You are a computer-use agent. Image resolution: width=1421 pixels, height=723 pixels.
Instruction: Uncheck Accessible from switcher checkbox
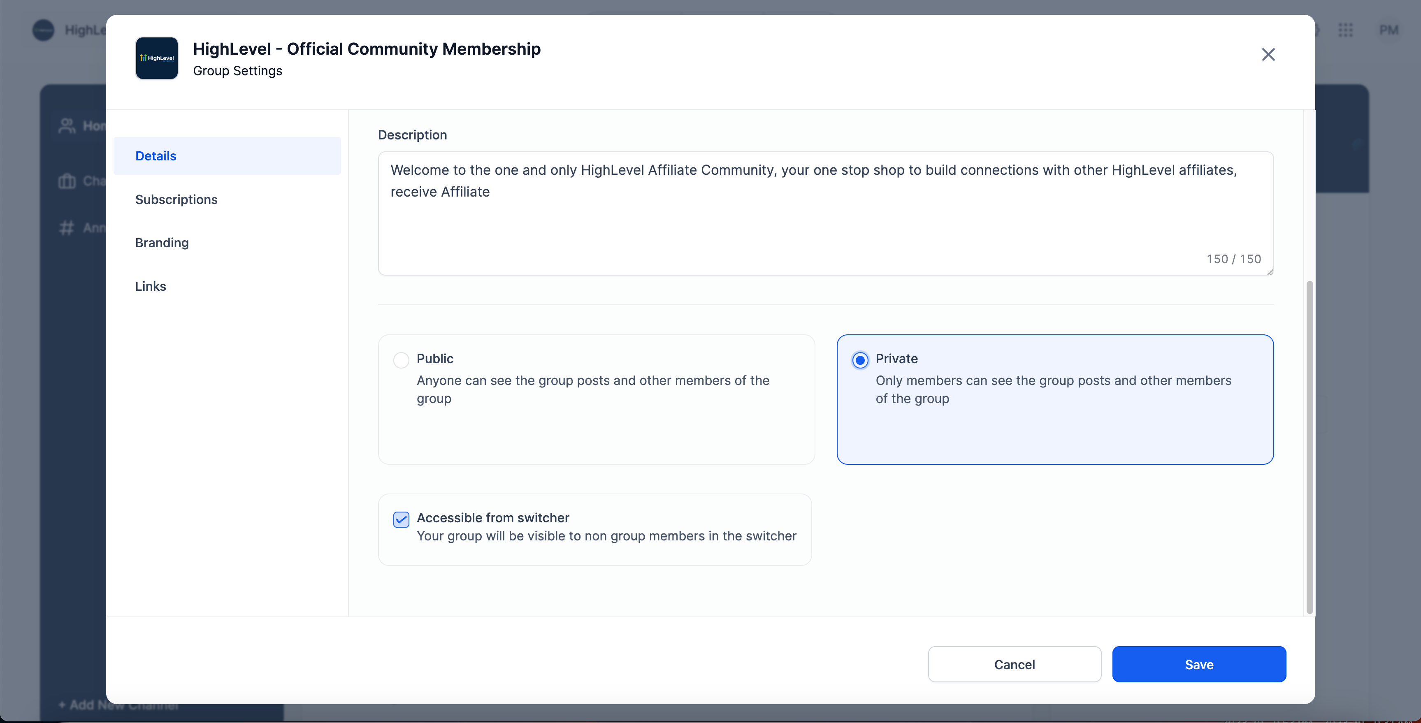click(x=401, y=519)
